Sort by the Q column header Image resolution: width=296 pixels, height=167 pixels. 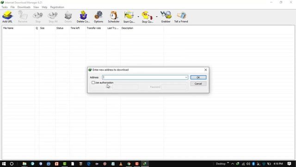[37, 28]
